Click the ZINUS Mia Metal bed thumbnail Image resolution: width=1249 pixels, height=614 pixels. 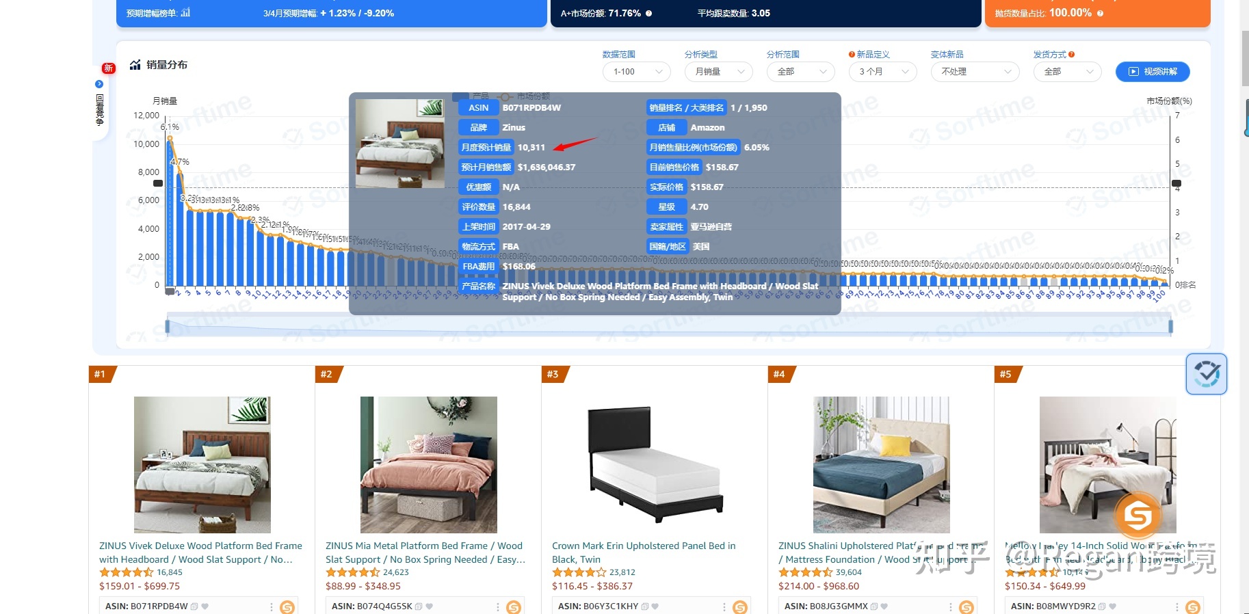tap(429, 465)
